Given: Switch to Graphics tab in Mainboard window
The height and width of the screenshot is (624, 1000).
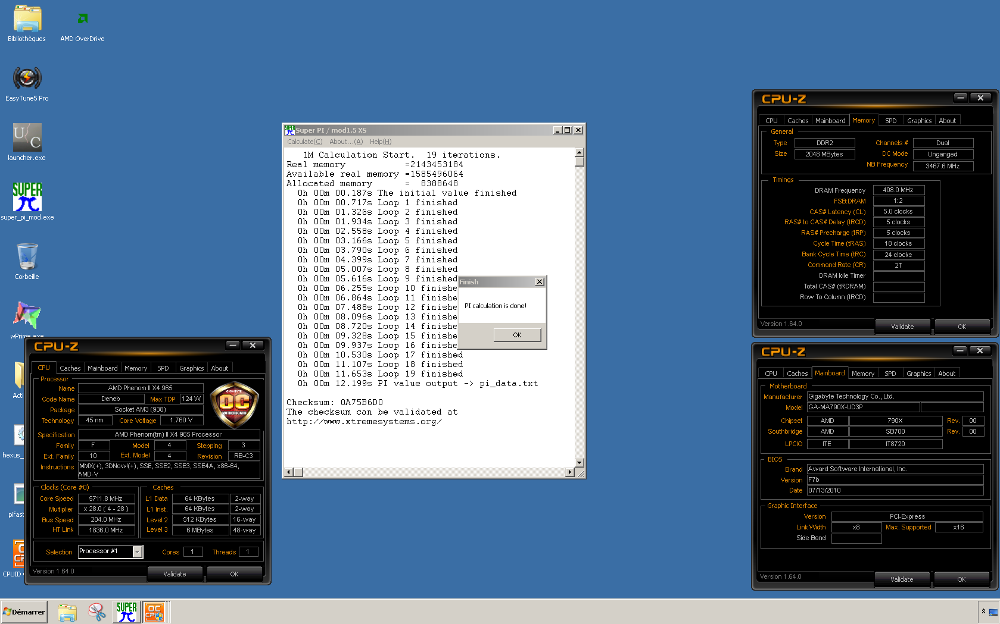Looking at the screenshot, I should pyautogui.click(x=918, y=374).
